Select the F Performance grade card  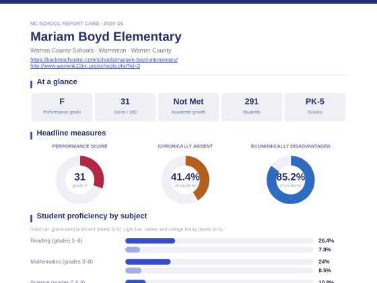click(62, 107)
